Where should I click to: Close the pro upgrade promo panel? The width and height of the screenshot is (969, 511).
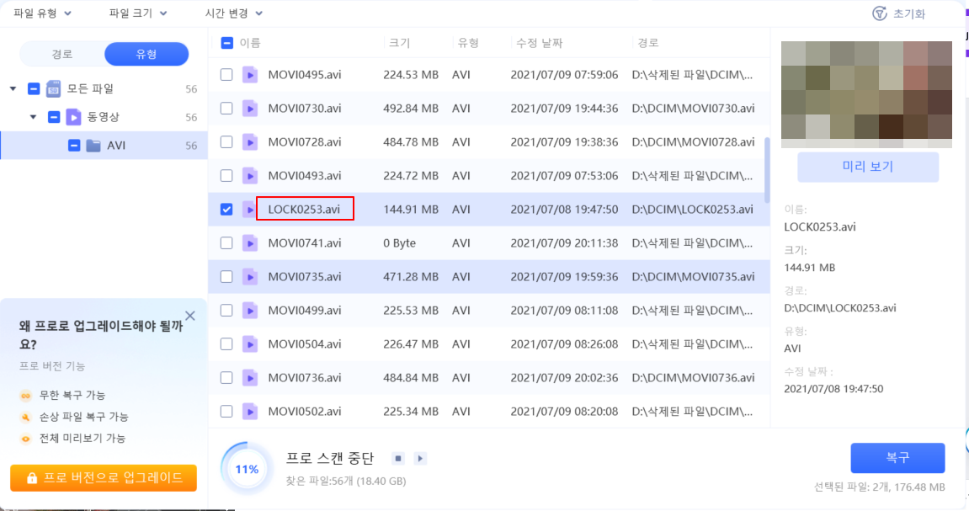point(190,316)
